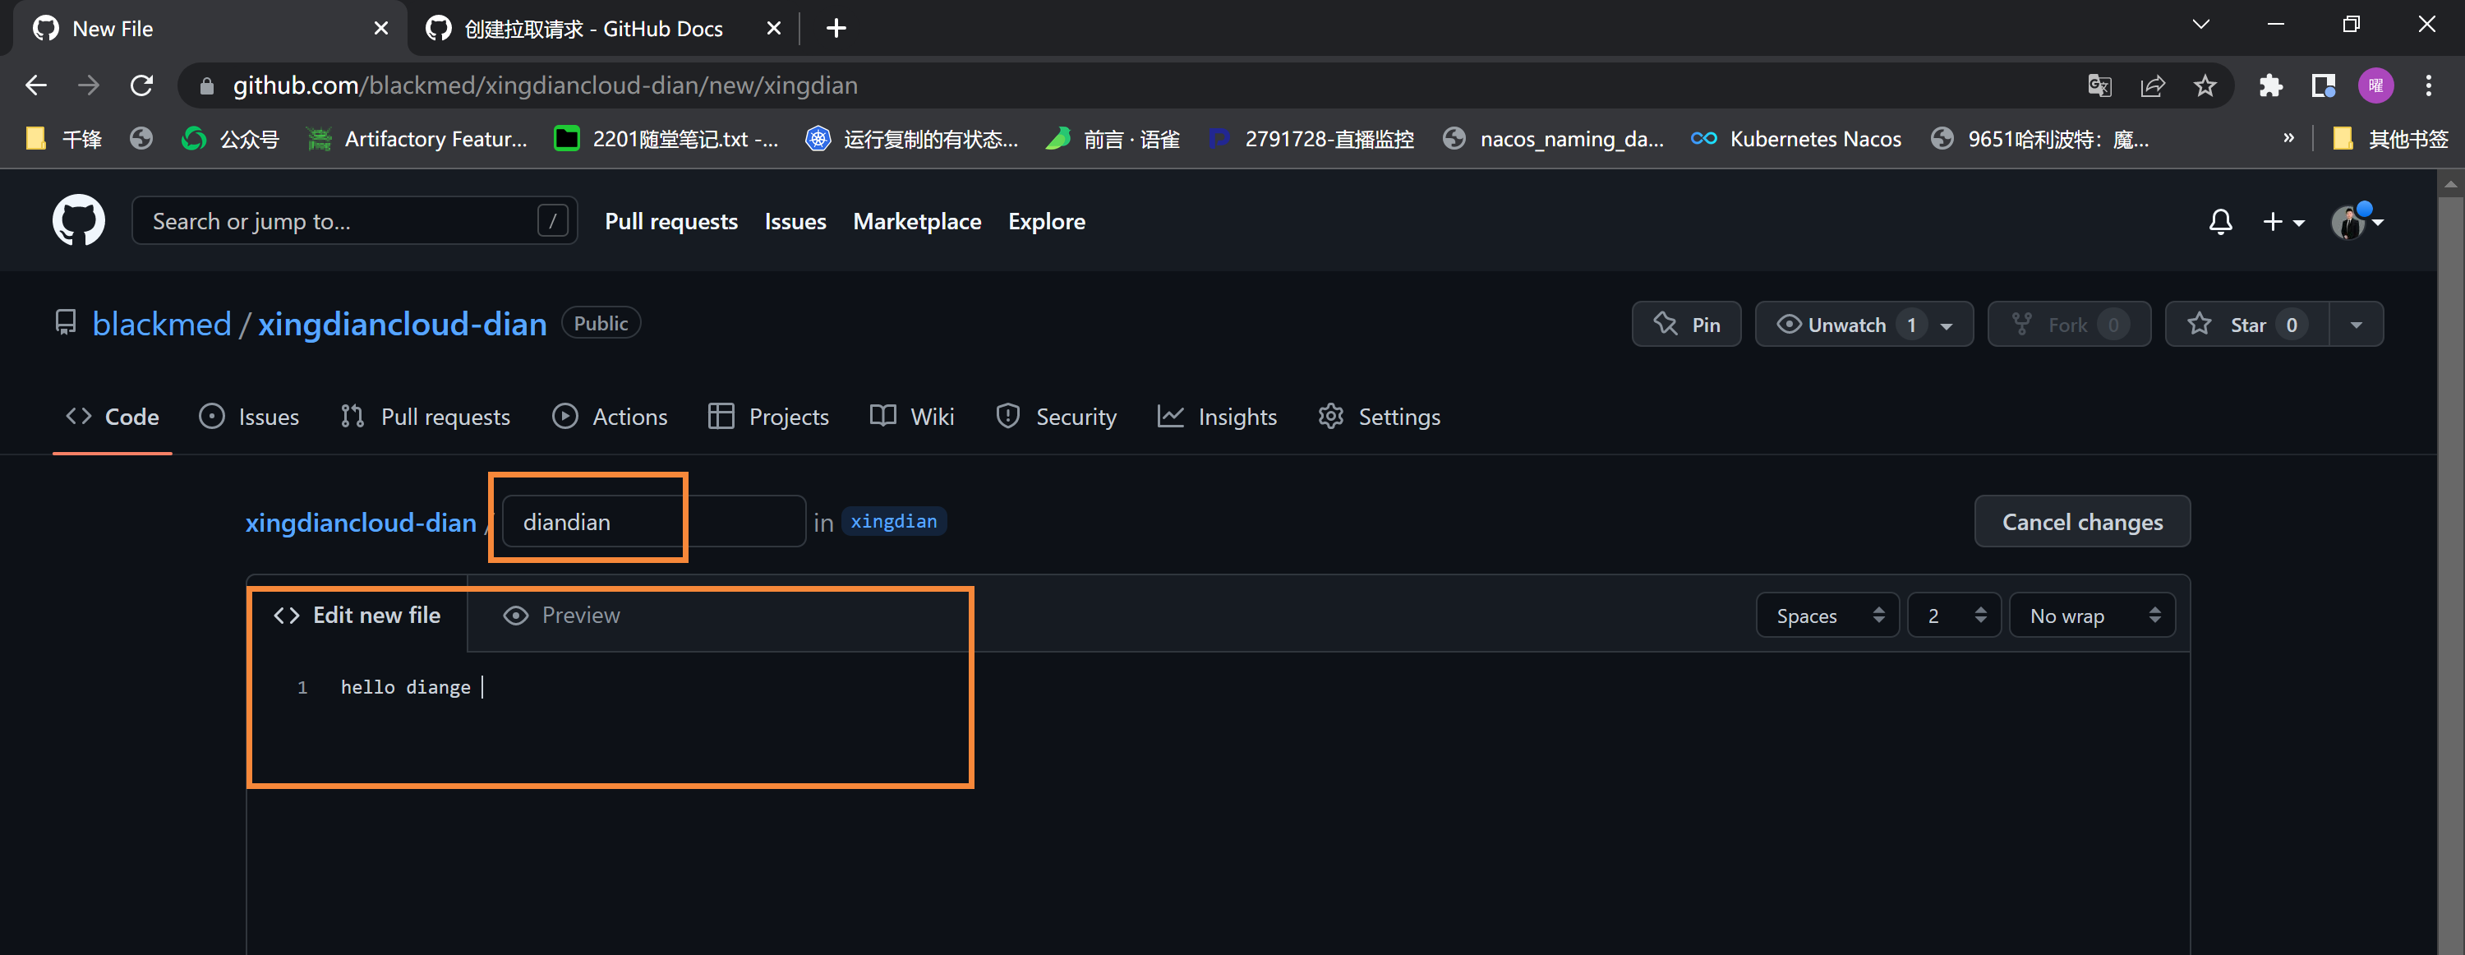Select the Code repository tab
Viewport: 2465px width, 955px height.
click(x=112, y=416)
